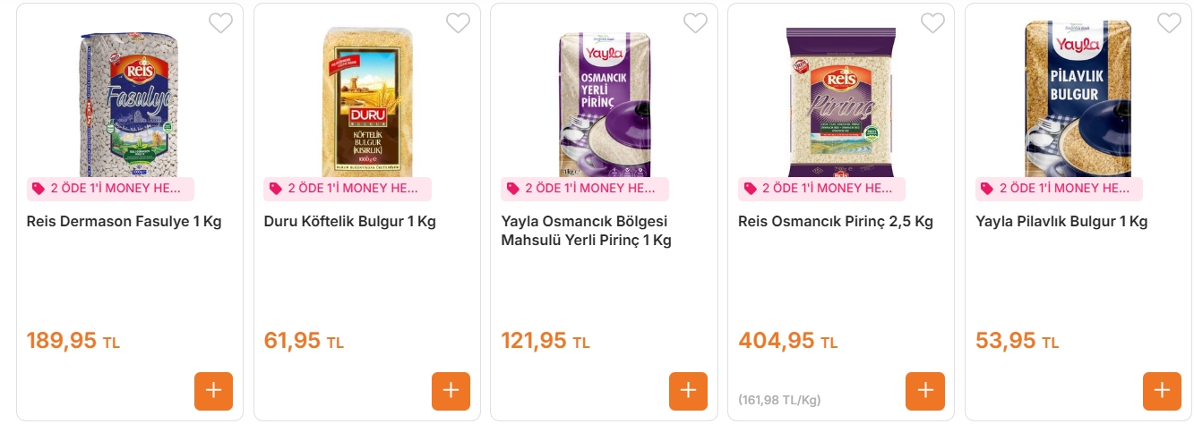Open Duru Köftelik Bulgur 1 Kg link
This screenshot has width=1194, height=424.
pos(350,222)
